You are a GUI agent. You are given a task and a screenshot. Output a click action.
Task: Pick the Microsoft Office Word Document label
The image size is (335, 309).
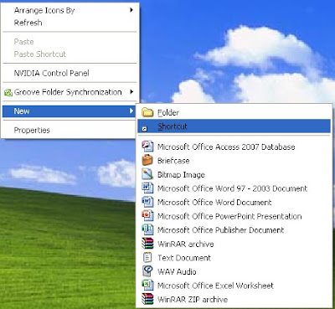[x=214, y=203]
